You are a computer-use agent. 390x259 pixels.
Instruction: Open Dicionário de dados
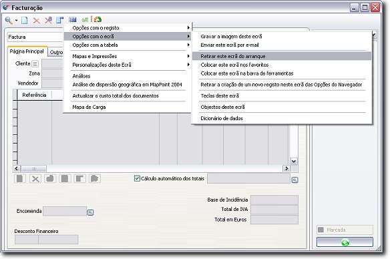(x=282, y=118)
